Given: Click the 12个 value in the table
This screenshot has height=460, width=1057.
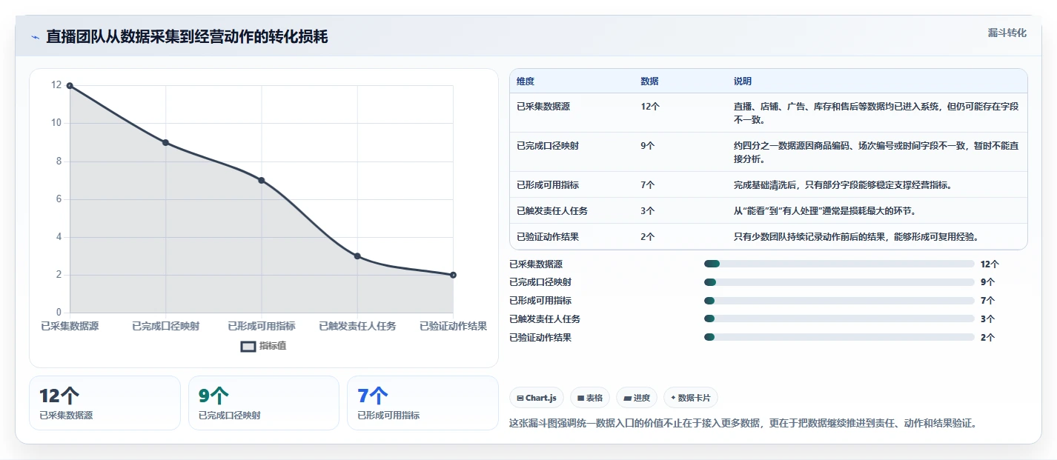Looking at the screenshot, I should [x=650, y=107].
